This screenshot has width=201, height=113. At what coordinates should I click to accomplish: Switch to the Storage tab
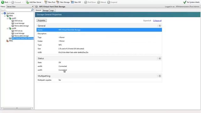coord(46,10)
